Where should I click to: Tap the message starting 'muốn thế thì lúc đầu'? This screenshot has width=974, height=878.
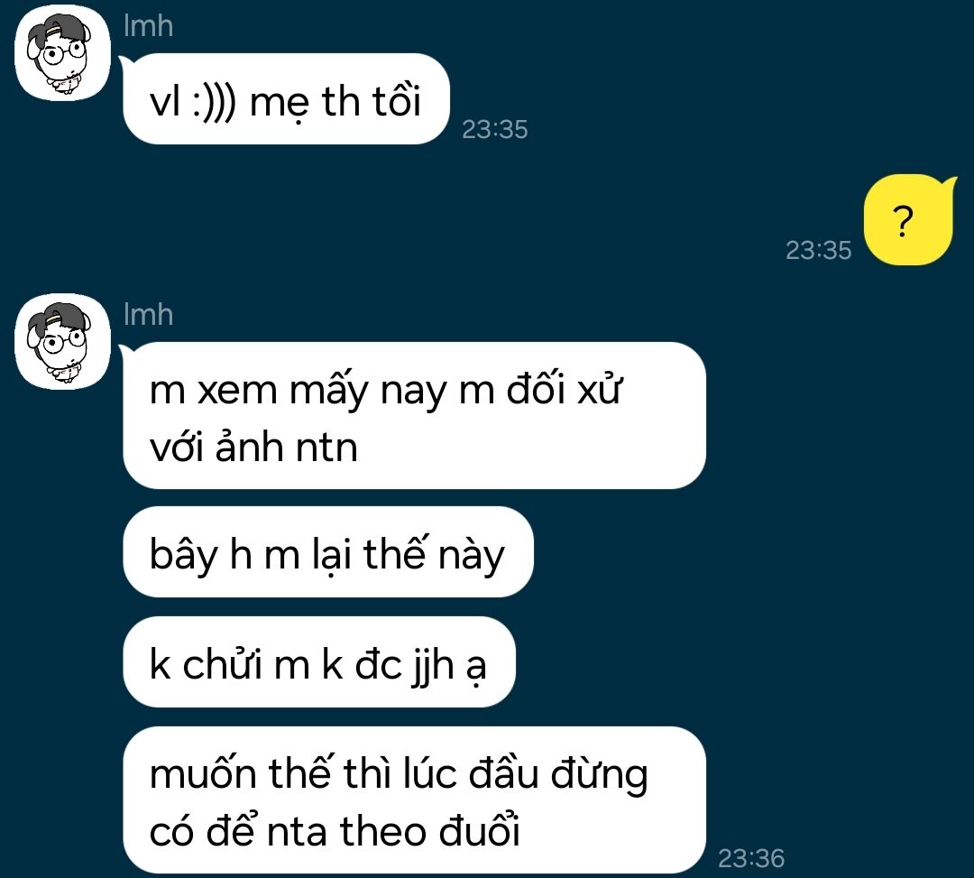point(414,800)
